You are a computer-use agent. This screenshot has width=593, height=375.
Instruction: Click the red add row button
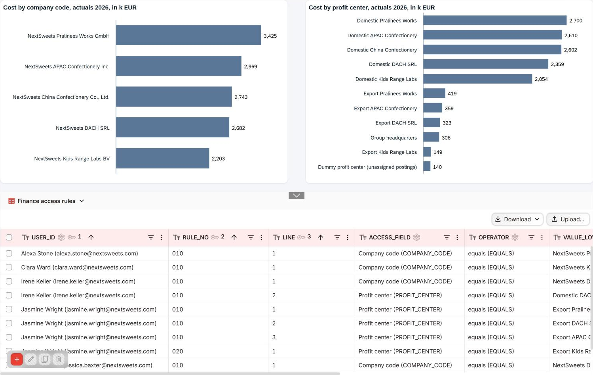(x=17, y=359)
